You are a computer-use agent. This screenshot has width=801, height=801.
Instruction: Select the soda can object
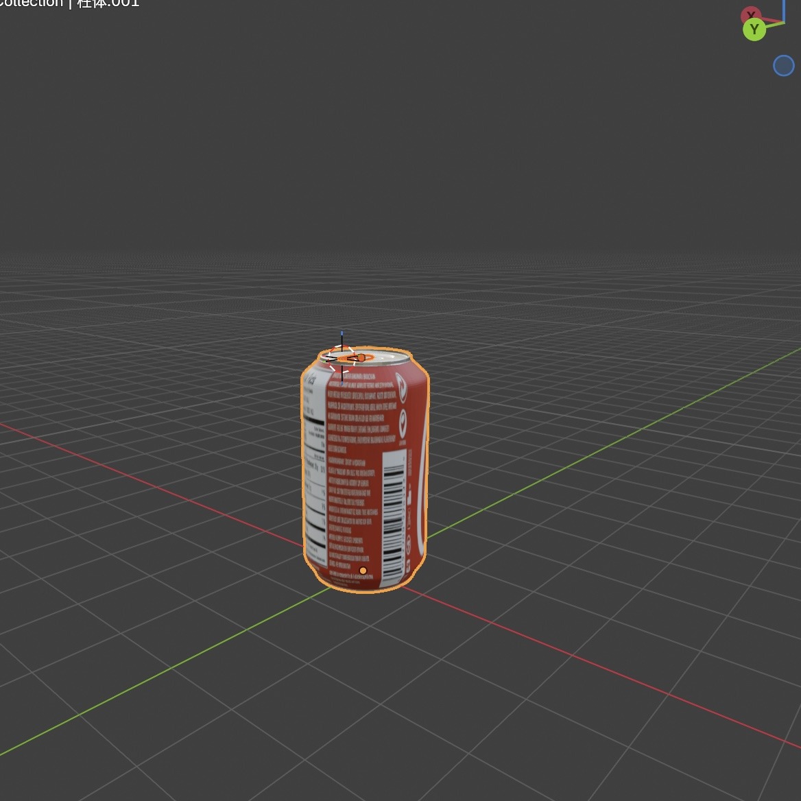pyautogui.click(x=366, y=470)
